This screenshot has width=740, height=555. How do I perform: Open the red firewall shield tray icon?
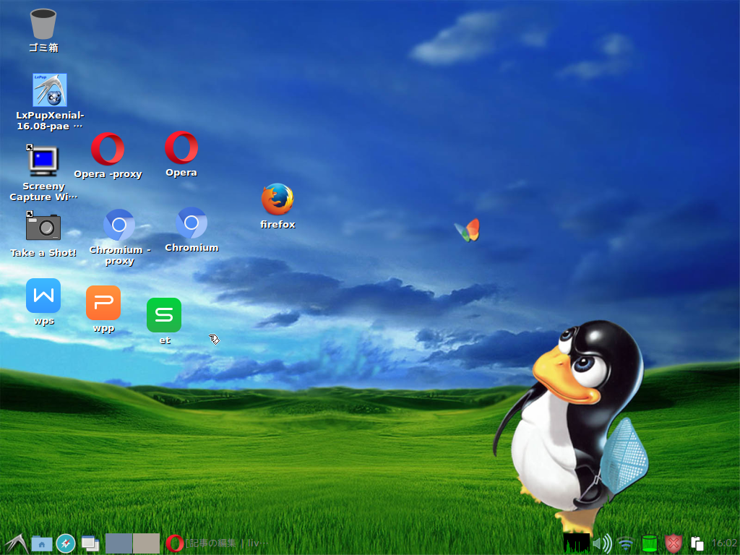(x=674, y=544)
